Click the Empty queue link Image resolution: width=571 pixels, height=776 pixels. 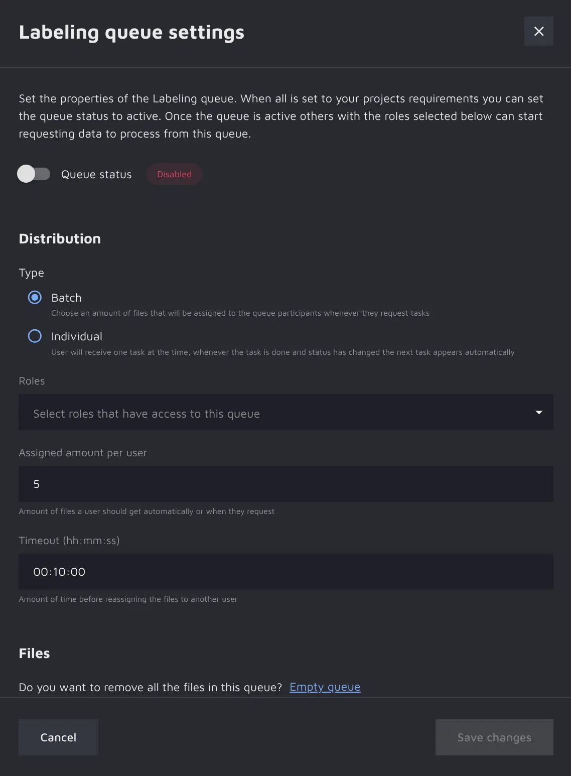[x=325, y=687]
